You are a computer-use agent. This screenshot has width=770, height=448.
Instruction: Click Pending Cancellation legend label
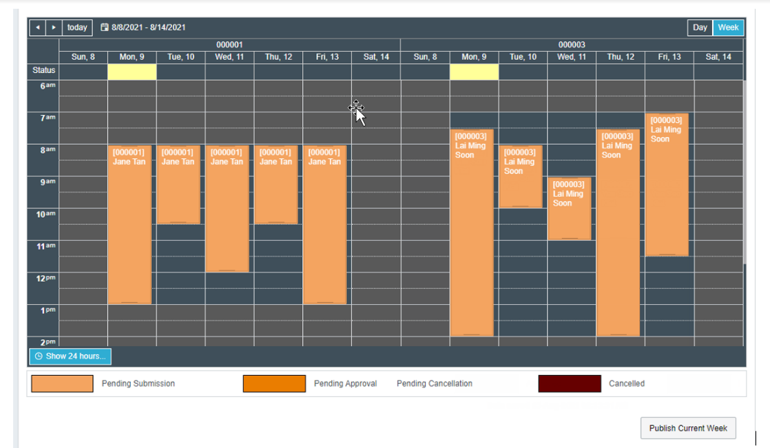point(435,384)
